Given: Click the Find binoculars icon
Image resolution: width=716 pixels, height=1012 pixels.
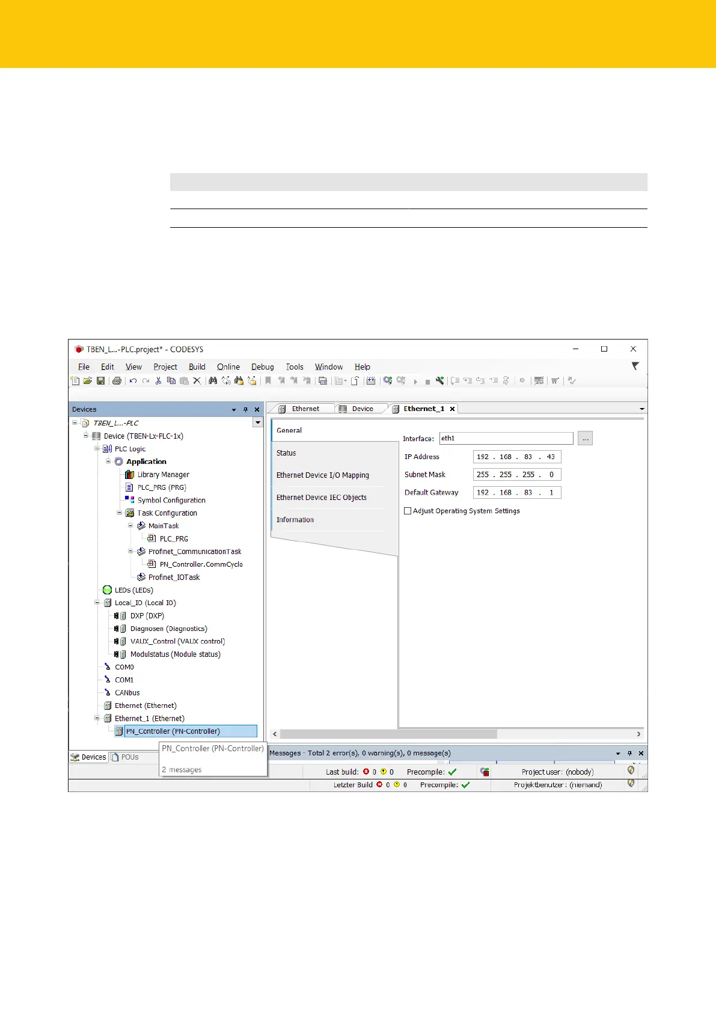Looking at the screenshot, I should point(213,380).
